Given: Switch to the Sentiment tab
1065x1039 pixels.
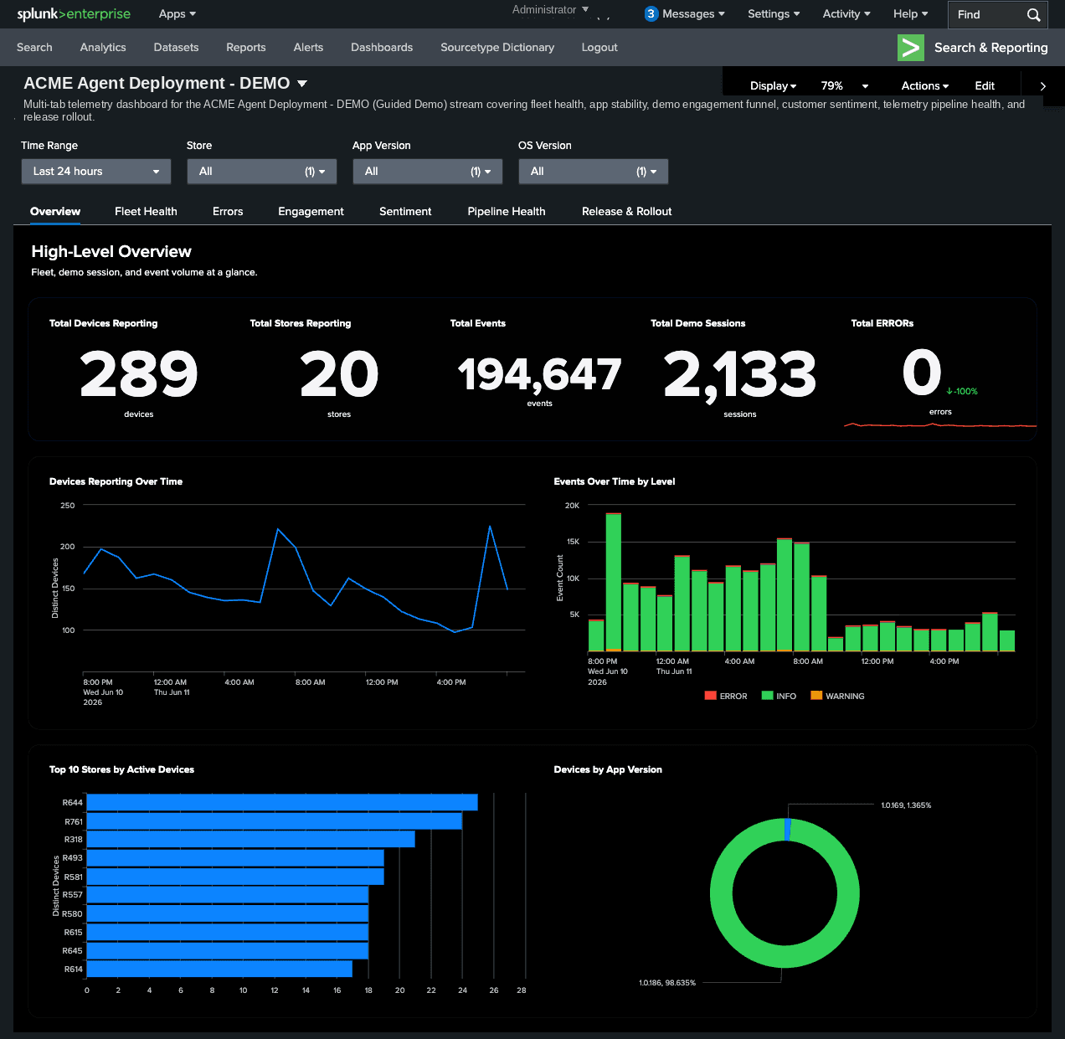Looking at the screenshot, I should coord(405,212).
